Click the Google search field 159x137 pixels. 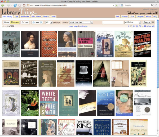pyautogui.click(x=137, y=5)
